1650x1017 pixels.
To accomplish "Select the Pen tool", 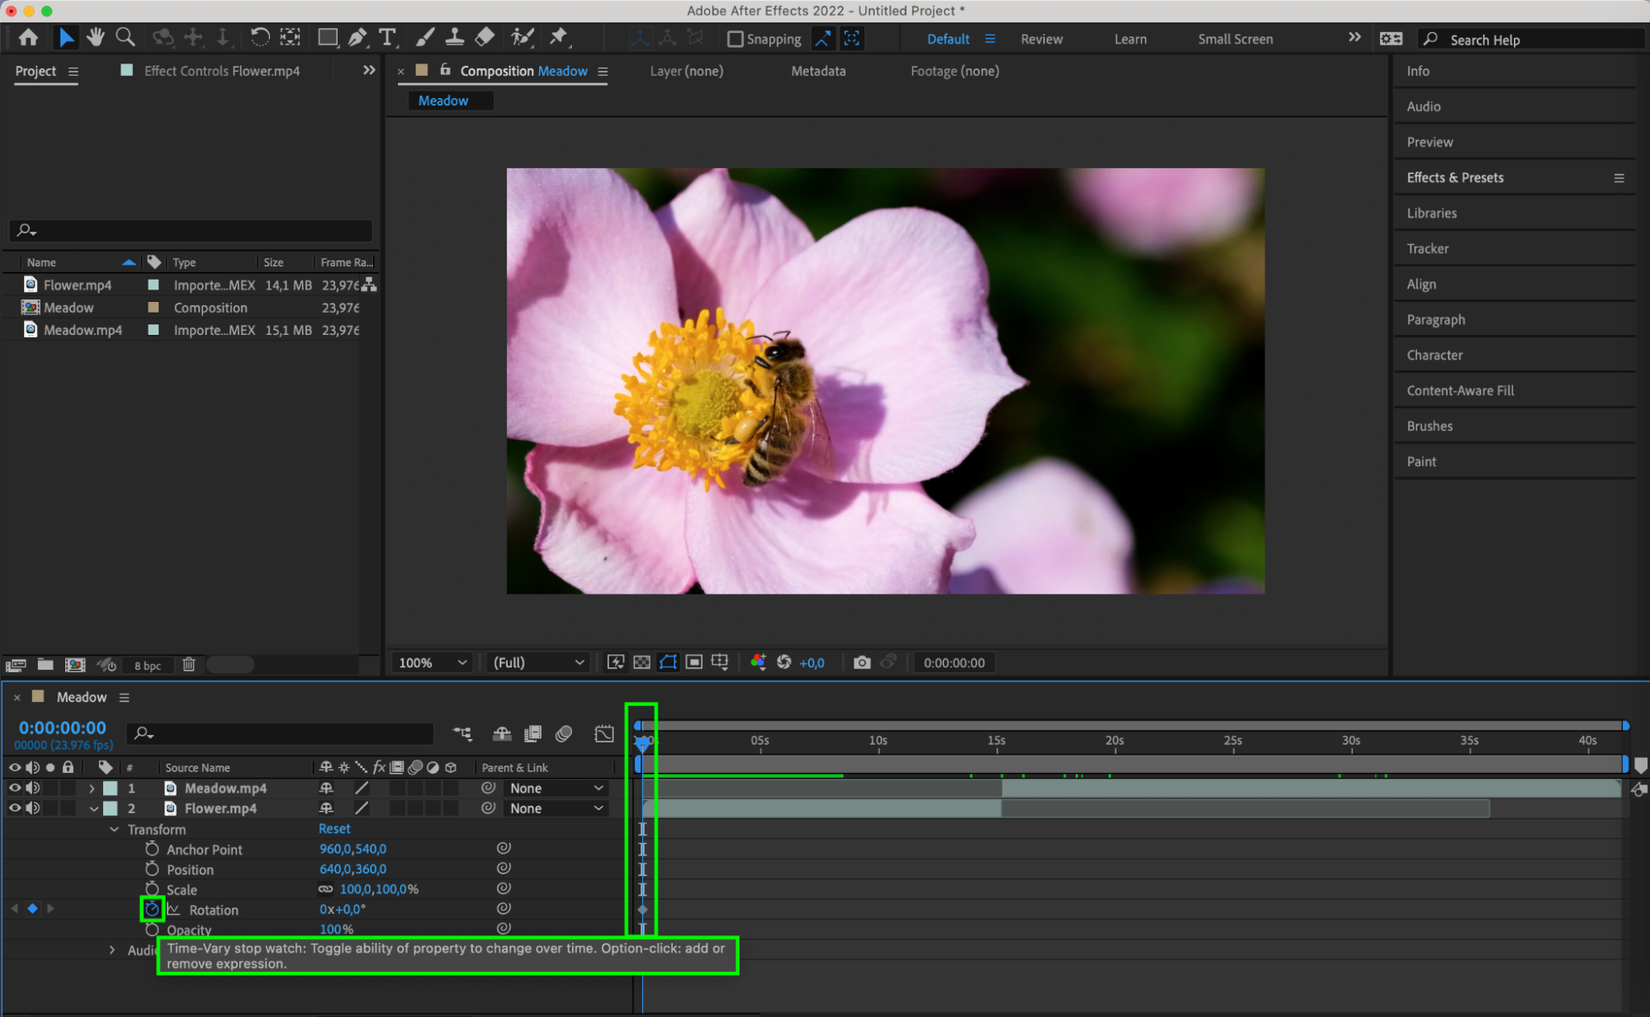I will click(x=357, y=37).
